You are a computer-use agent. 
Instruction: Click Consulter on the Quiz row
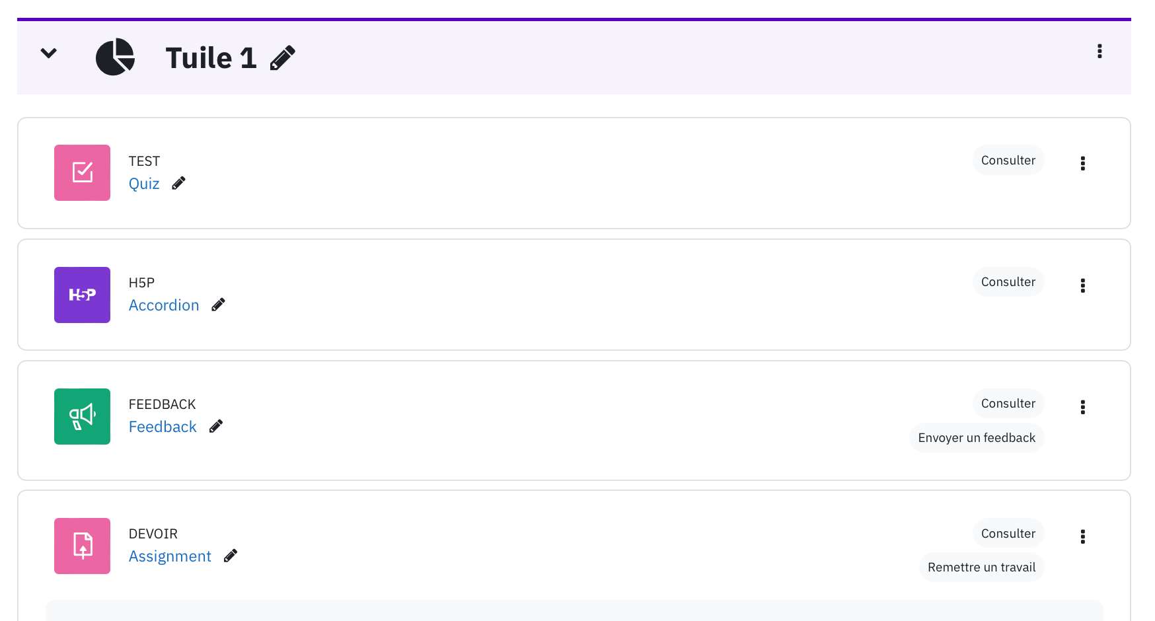[1008, 161]
